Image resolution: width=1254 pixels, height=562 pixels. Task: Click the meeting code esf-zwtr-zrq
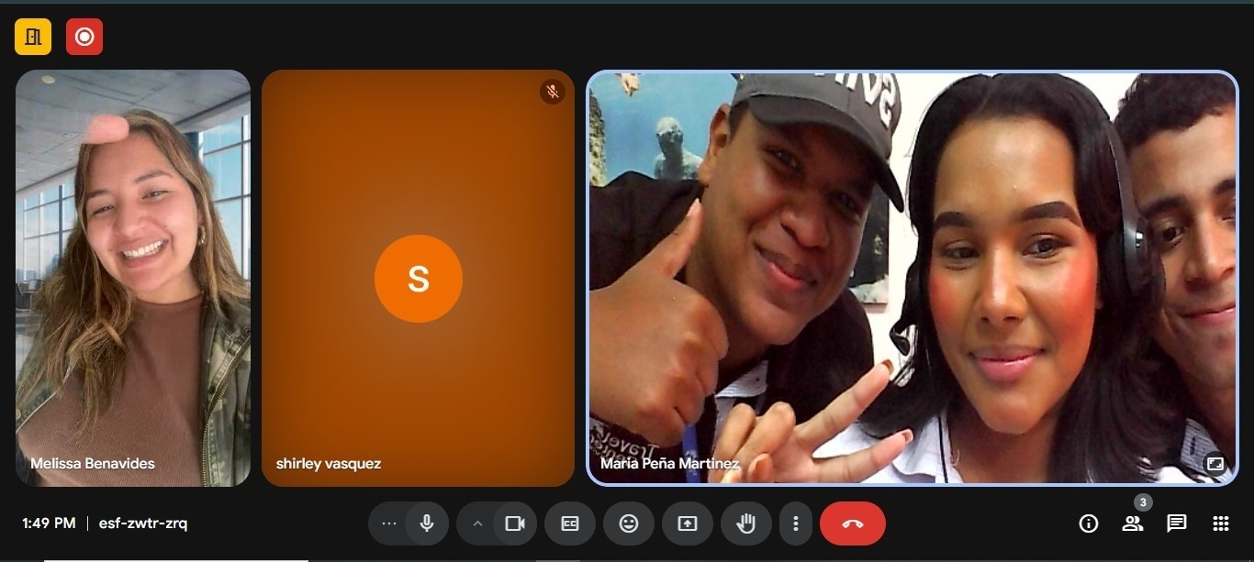click(143, 523)
